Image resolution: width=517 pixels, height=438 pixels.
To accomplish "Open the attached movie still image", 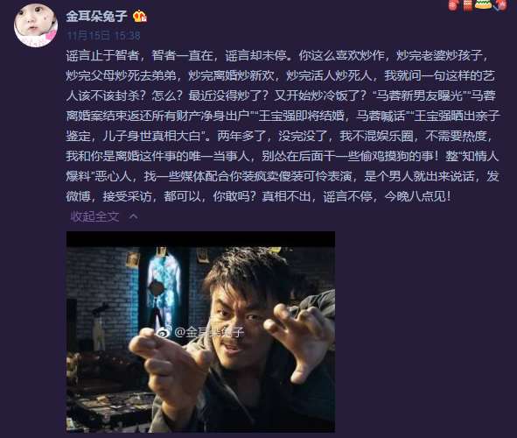I will (x=200, y=332).
